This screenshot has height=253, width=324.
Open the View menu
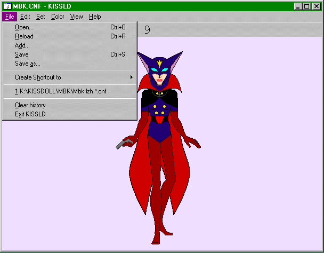click(76, 17)
